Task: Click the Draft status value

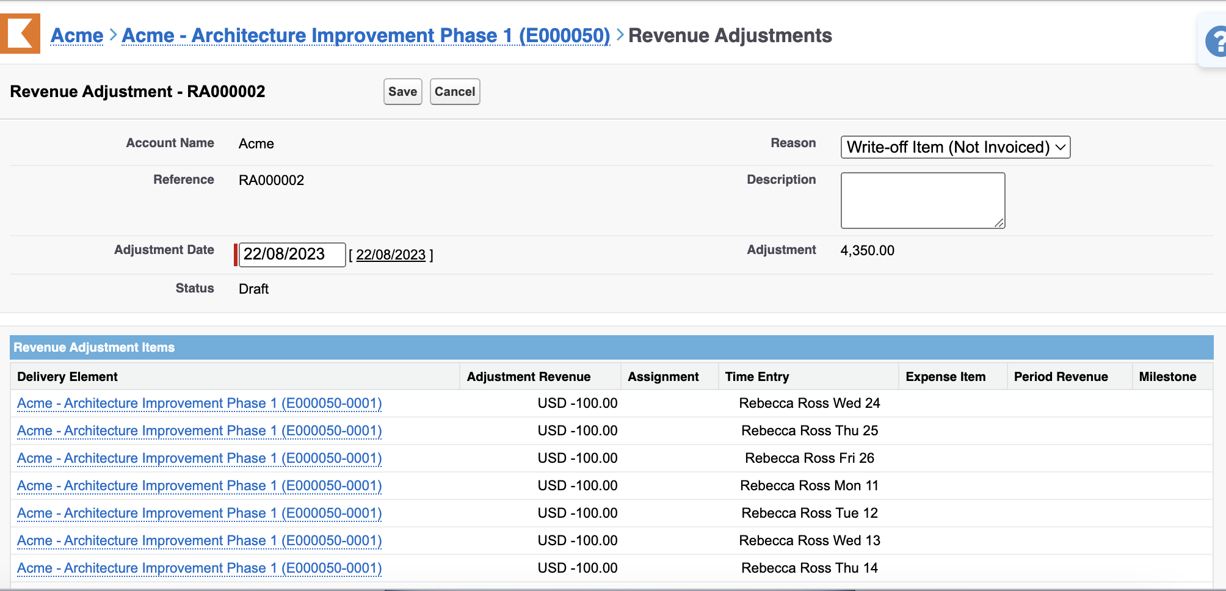Action: pyautogui.click(x=253, y=289)
